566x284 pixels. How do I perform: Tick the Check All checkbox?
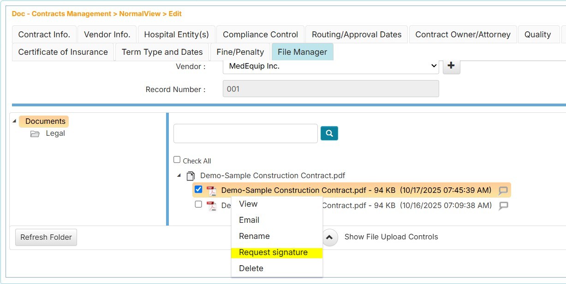click(x=177, y=160)
